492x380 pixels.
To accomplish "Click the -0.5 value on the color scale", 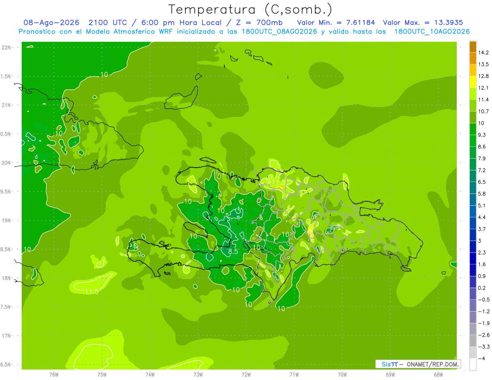I will pos(483,300).
